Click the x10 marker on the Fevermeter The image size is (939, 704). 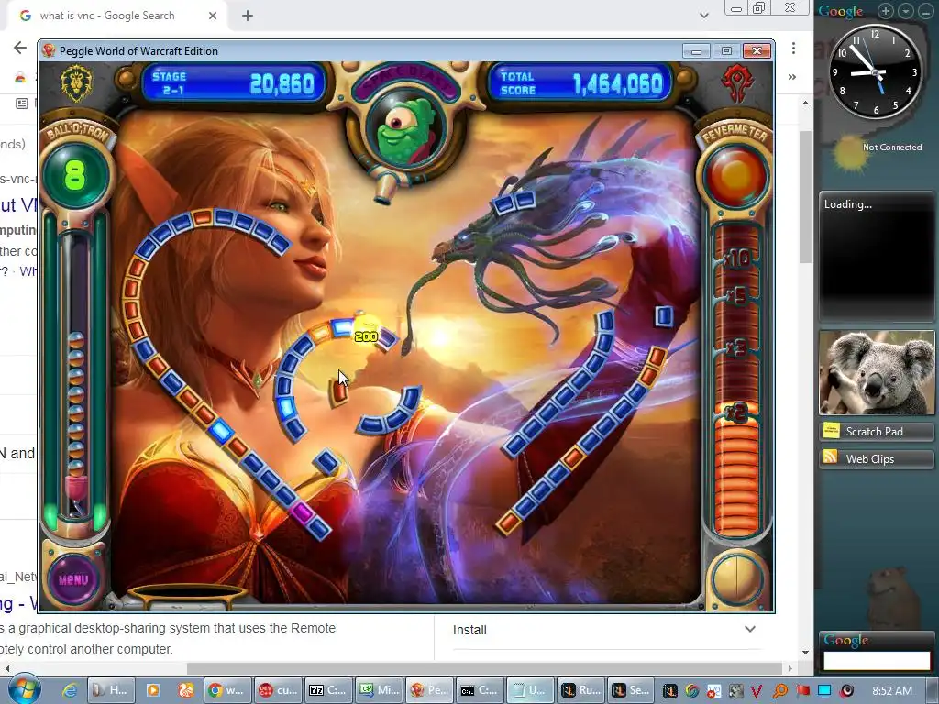click(x=736, y=258)
